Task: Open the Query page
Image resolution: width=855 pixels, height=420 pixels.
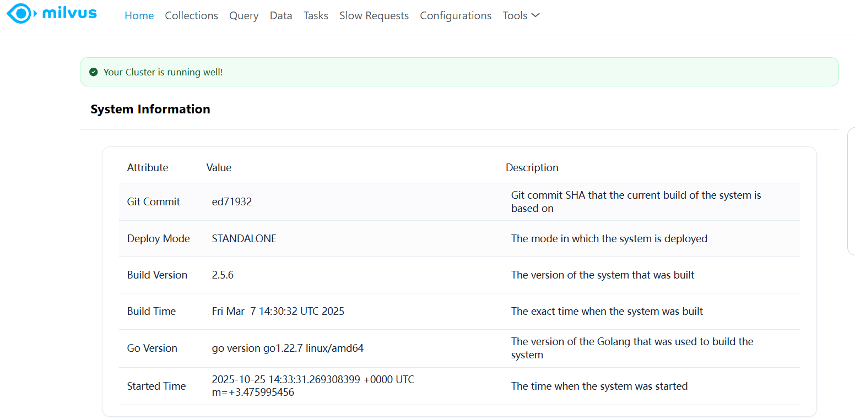Action: tap(243, 15)
